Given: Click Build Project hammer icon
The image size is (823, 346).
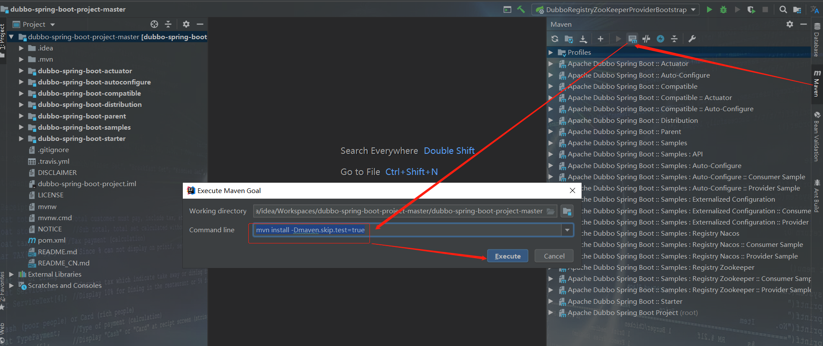Looking at the screenshot, I should (521, 9).
